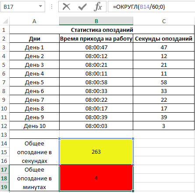
Task: Click the title cell Статистика опозданий
Action: (102, 30)
